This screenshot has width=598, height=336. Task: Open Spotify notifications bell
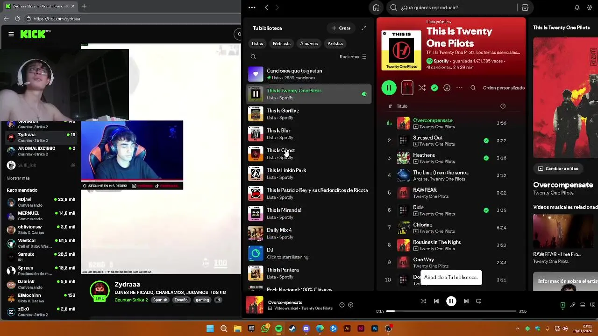tap(577, 7)
